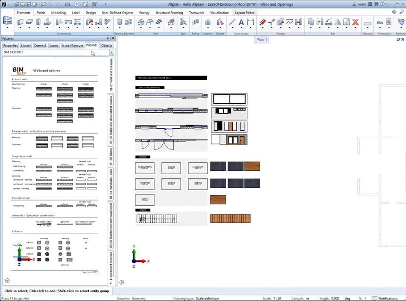Screen dimensions: 406x301
Task: Select the Foundation tool icon
Action: 47,22
